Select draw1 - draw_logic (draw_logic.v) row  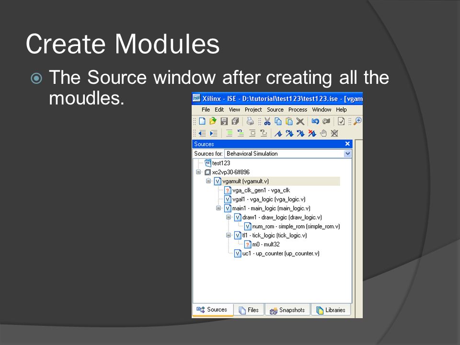(278, 218)
